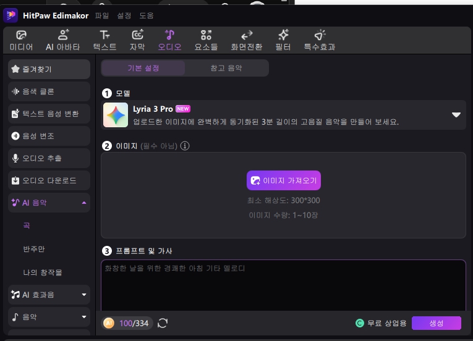Screen dimensions: 473x341
Task: Open 텍스트 음성 변환 text-to-speech
Action: (49, 114)
